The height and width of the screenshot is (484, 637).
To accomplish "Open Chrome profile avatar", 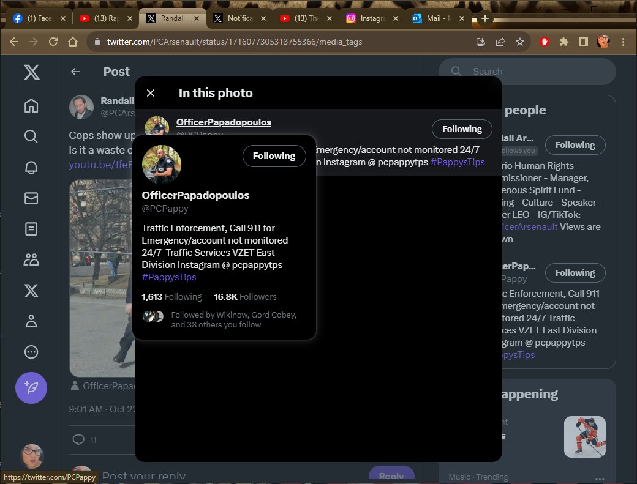I will click(x=603, y=42).
